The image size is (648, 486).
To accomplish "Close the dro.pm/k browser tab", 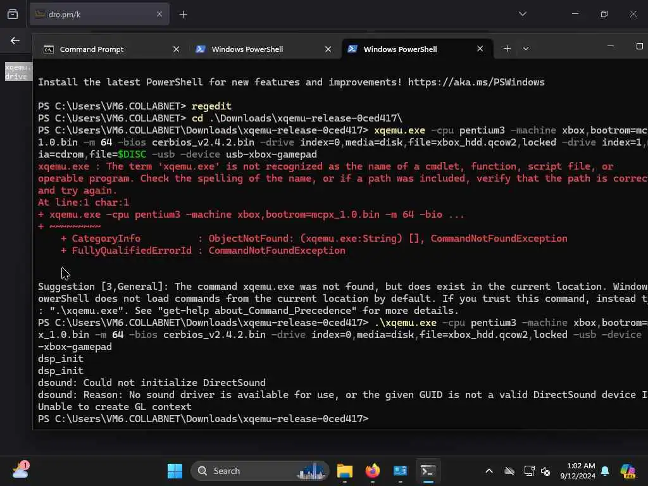I will pyautogui.click(x=159, y=15).
